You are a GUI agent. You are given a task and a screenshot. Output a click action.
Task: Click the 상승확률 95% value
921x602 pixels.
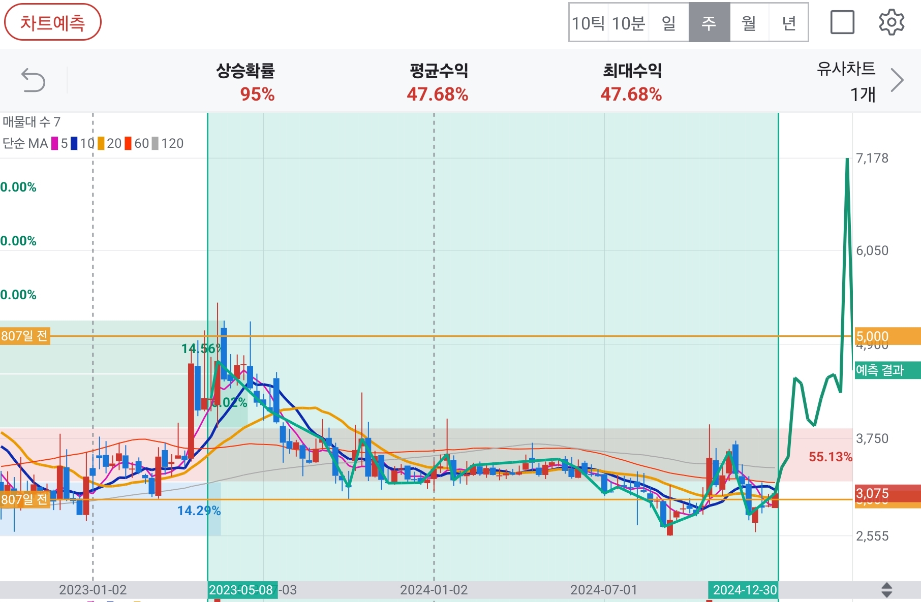click(257, 94)
